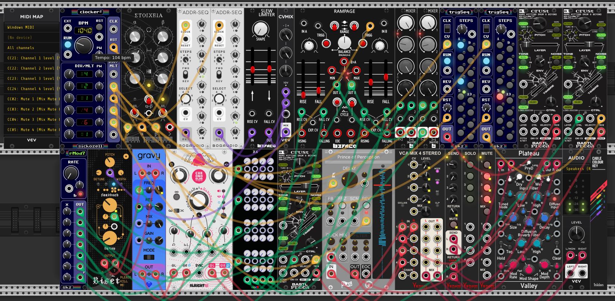615x301 pixels.
Task: Flip the FWD/REV switch on the right ADDR-SEQ
Action: [219, 75]
